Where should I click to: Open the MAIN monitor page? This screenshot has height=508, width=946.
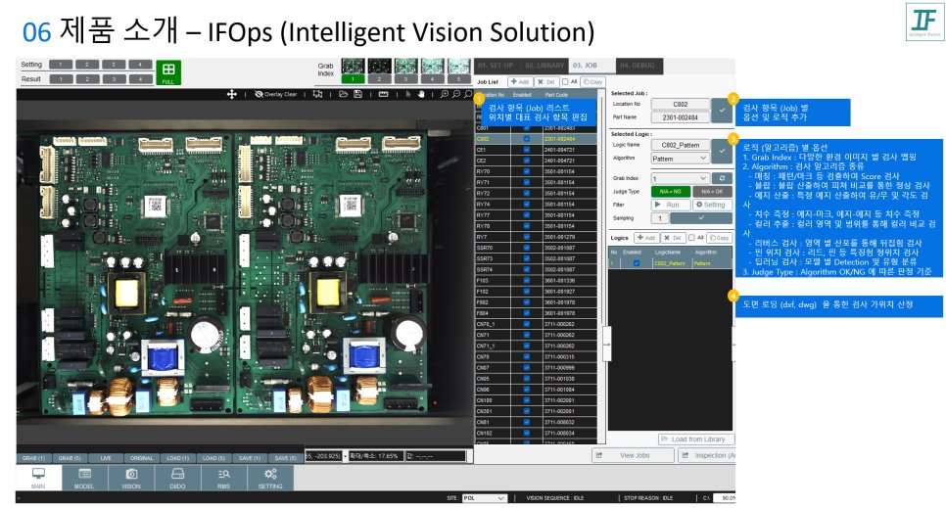(x=38, y=478)
